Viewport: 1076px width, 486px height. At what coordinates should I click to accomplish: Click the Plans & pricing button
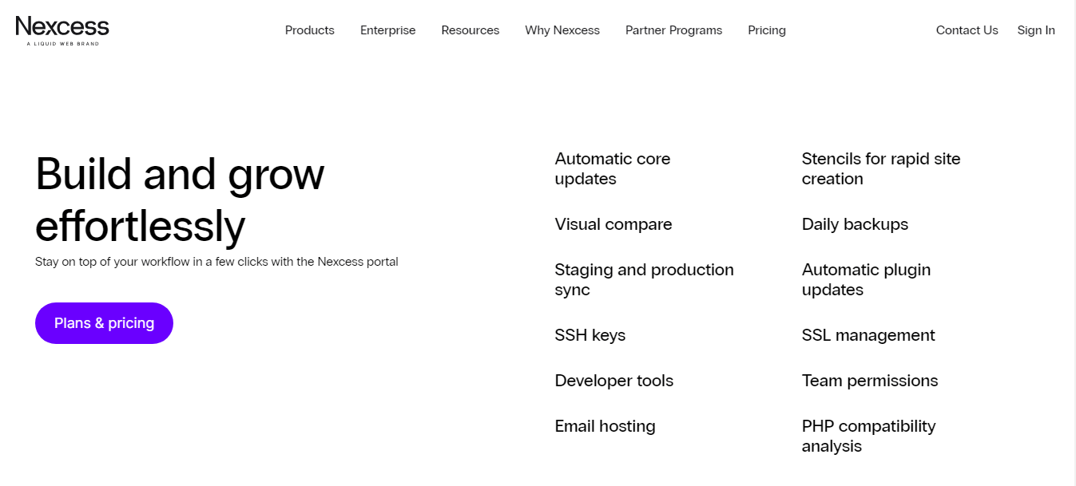click(104, 323)
